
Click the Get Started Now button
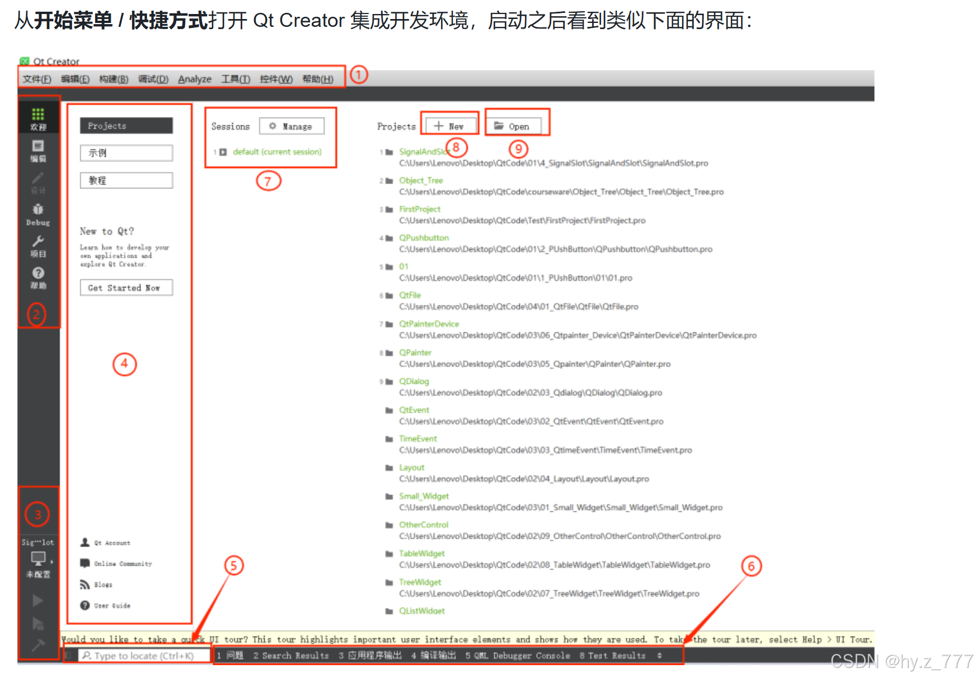click(126, 288)
